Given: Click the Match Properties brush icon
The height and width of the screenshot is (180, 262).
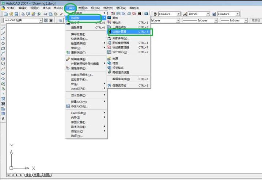Looking at the screenshot, I should (x=61, y=14).
